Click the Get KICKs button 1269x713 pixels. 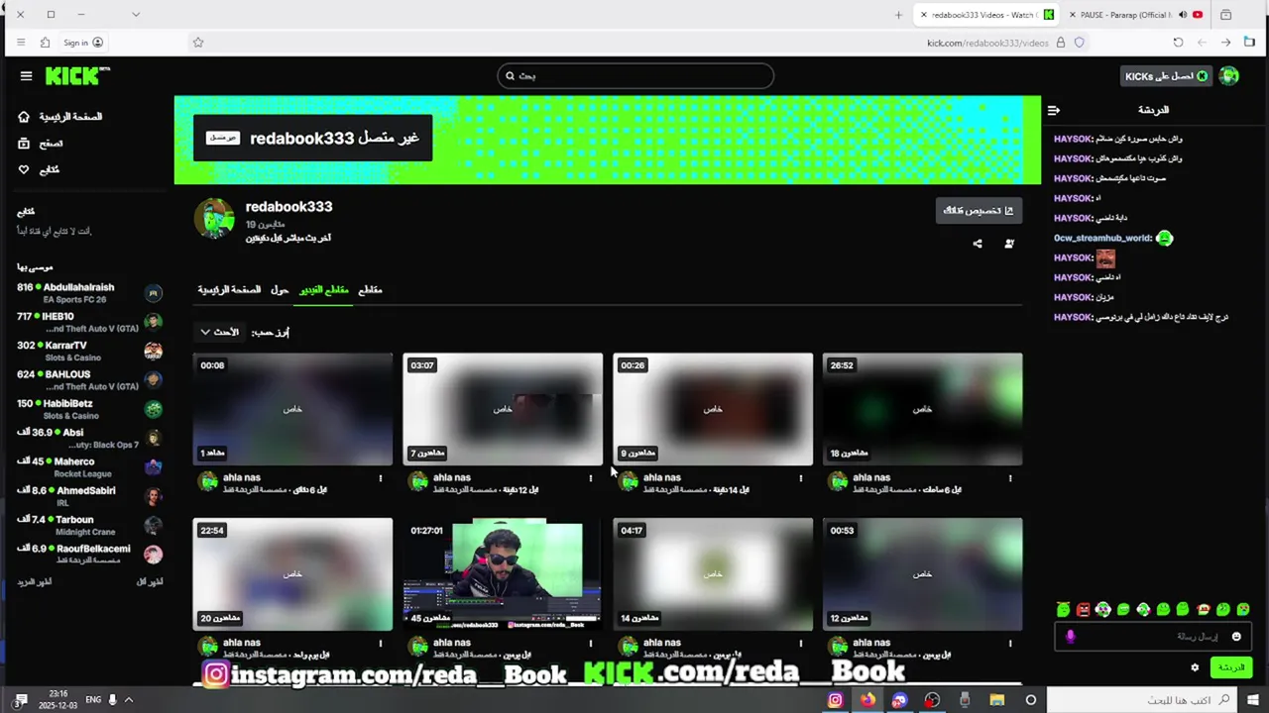1166,76
